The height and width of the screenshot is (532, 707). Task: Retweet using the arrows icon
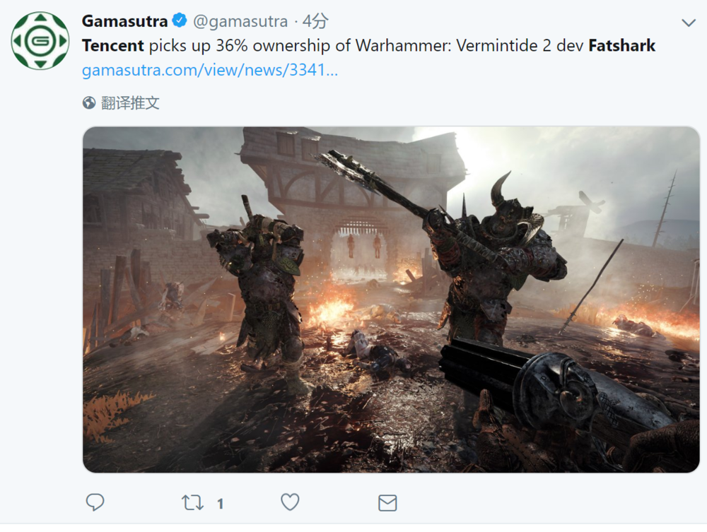tap(192, 502)
